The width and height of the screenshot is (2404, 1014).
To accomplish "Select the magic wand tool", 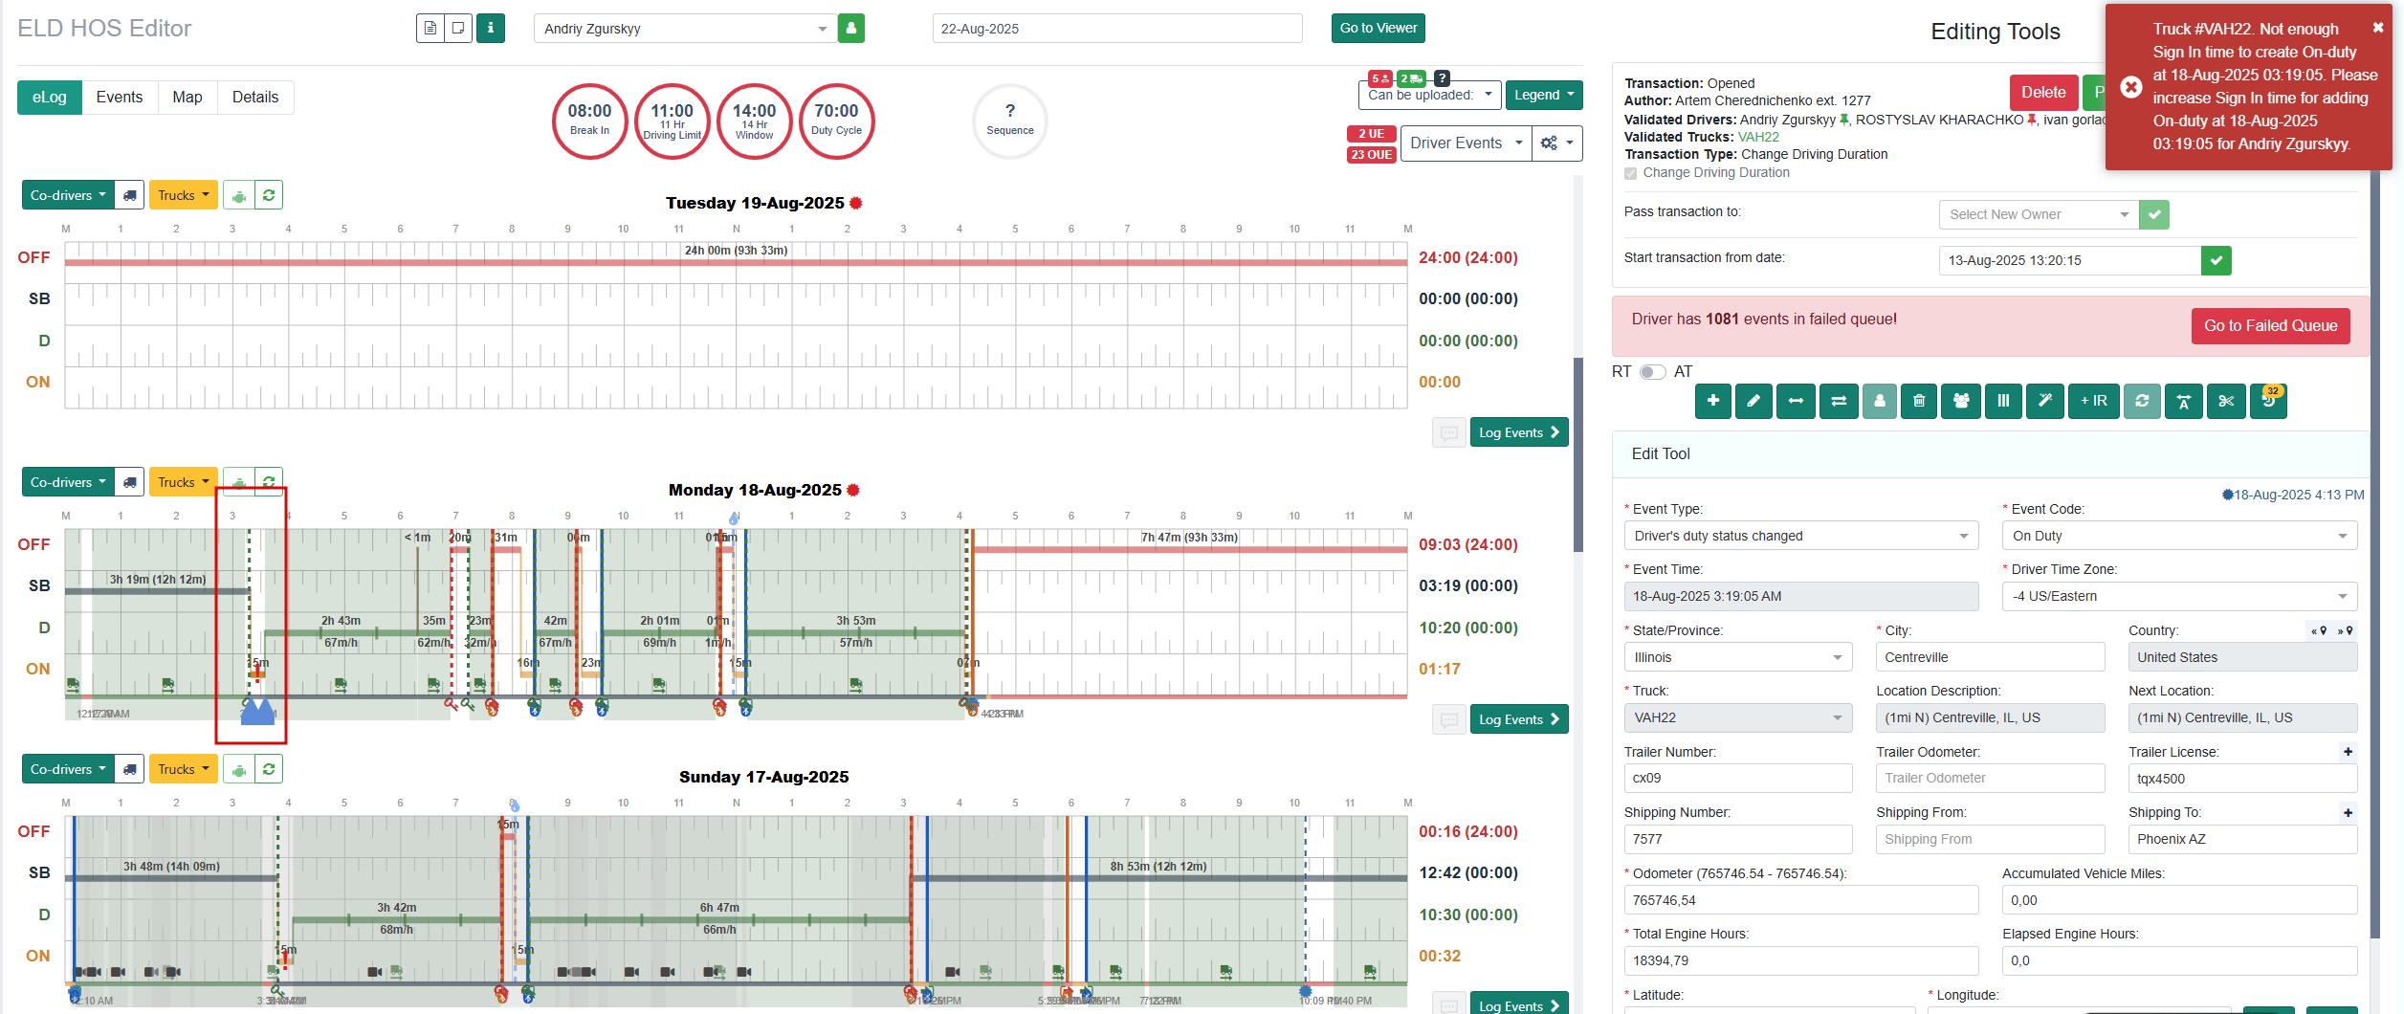I will click(2044, 401).
